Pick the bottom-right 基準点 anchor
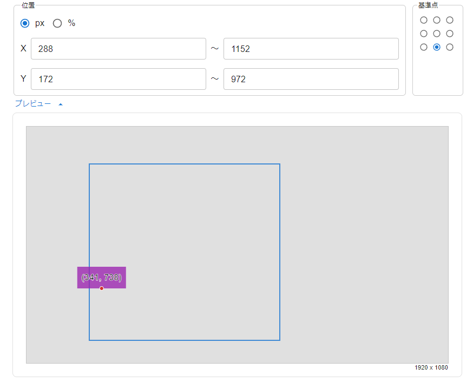This screenshot has height=382, width=473. pyautogui.click(x=450, y=47)
